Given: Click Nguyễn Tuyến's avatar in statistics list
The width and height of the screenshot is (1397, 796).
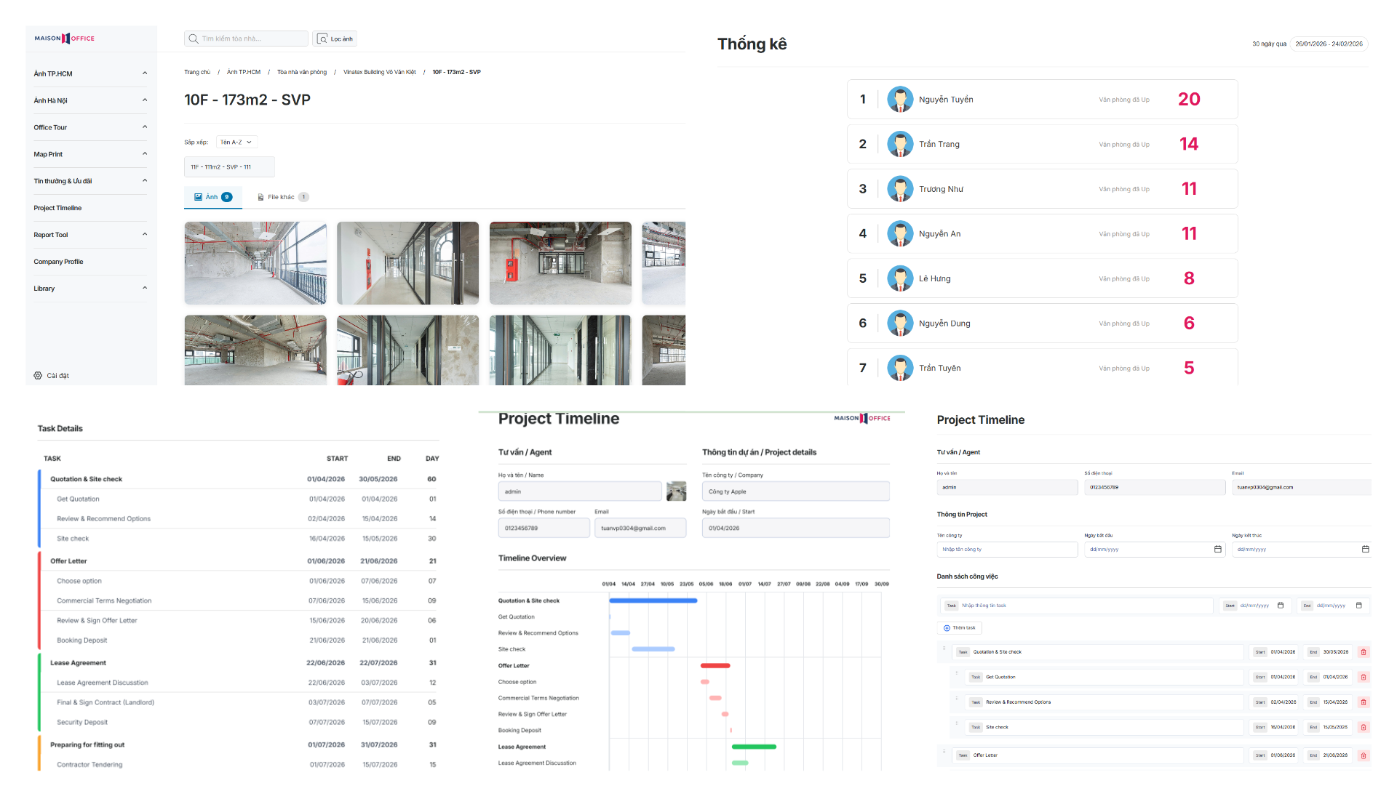Looking at the screenshot, I should click(900, 100).
